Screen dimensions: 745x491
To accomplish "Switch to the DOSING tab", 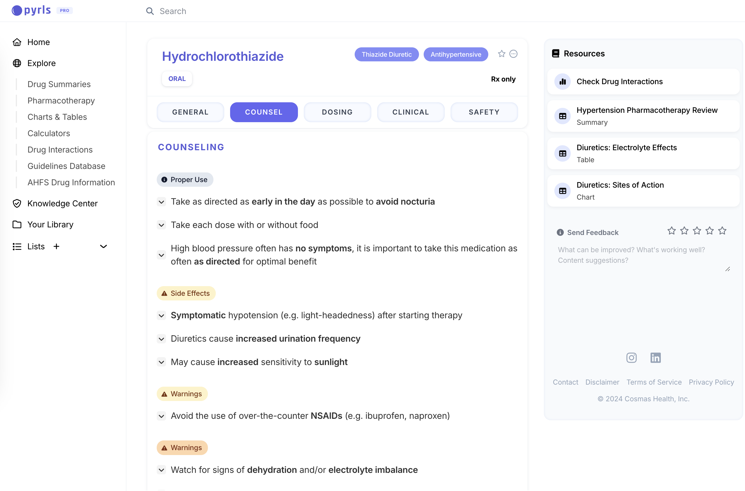I will click(x=337, y=112).
